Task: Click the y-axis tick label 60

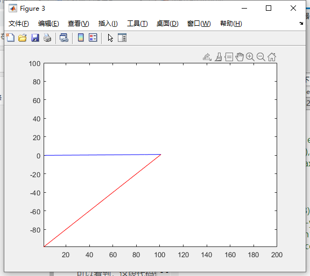Action: (x=37, y=100)
